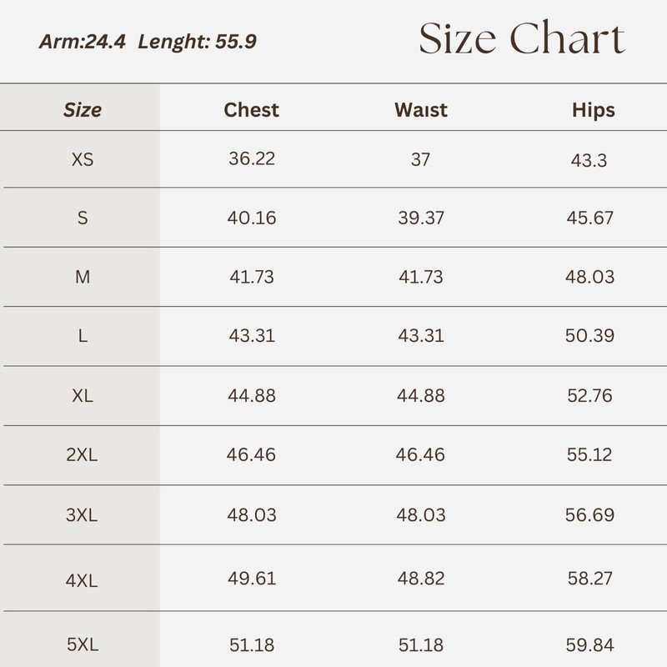Viewport: 667px width, 667px height.
Task: Click the XL hips value 52.76
Action: pos(589,396)
